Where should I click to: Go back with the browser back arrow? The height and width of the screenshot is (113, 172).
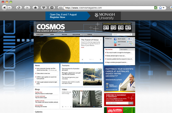tap(4, 8)
